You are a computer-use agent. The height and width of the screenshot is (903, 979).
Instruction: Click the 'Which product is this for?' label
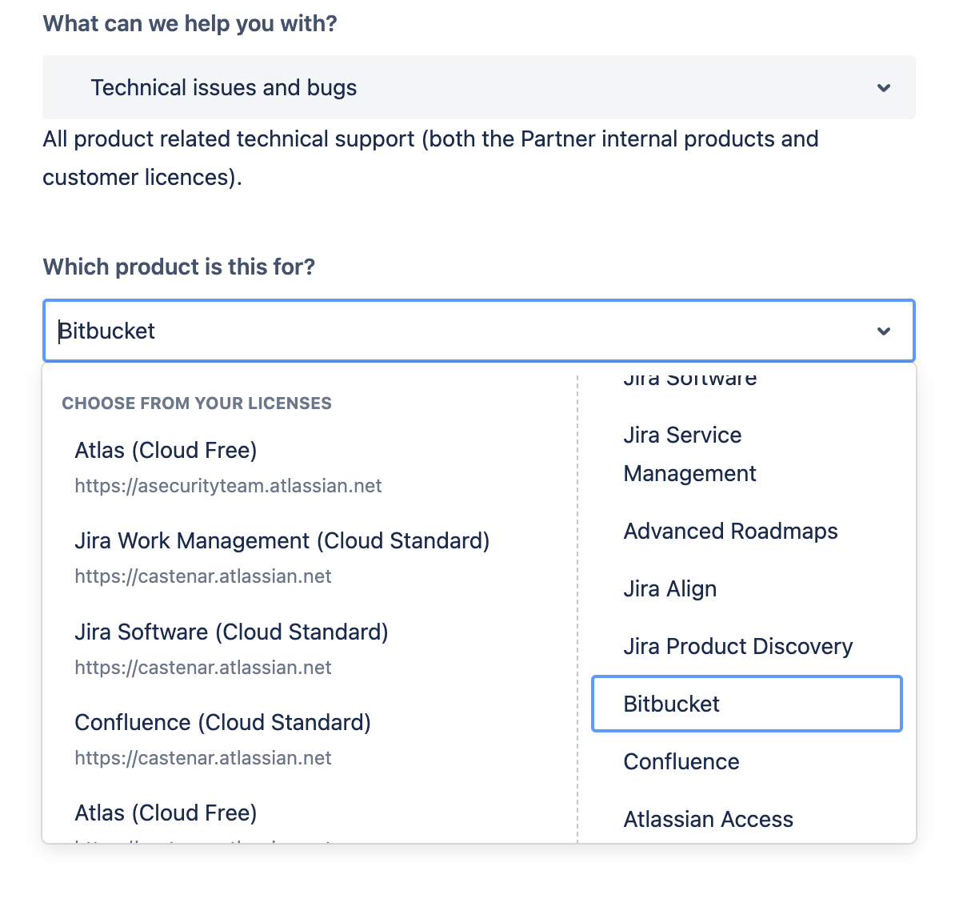click(178, 267)
